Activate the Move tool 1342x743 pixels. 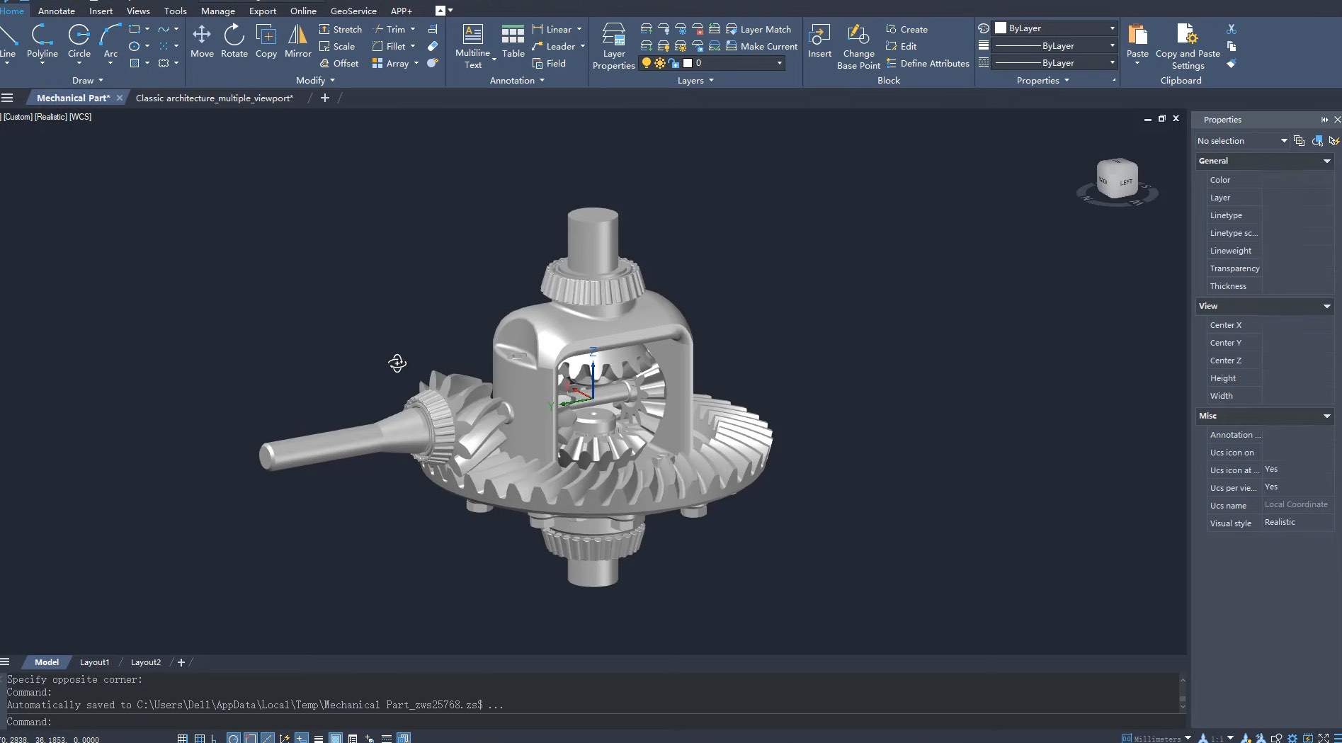(x=202, y=41)
